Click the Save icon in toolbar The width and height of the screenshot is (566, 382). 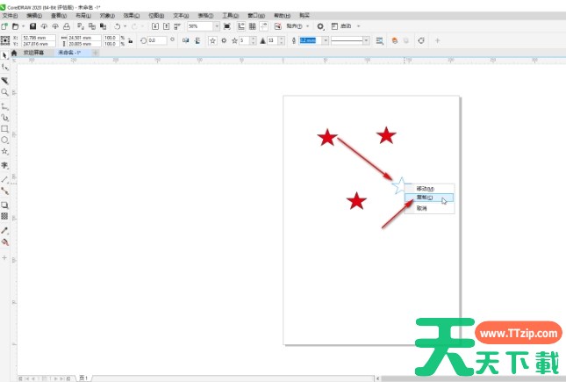[x=32, y=27]
